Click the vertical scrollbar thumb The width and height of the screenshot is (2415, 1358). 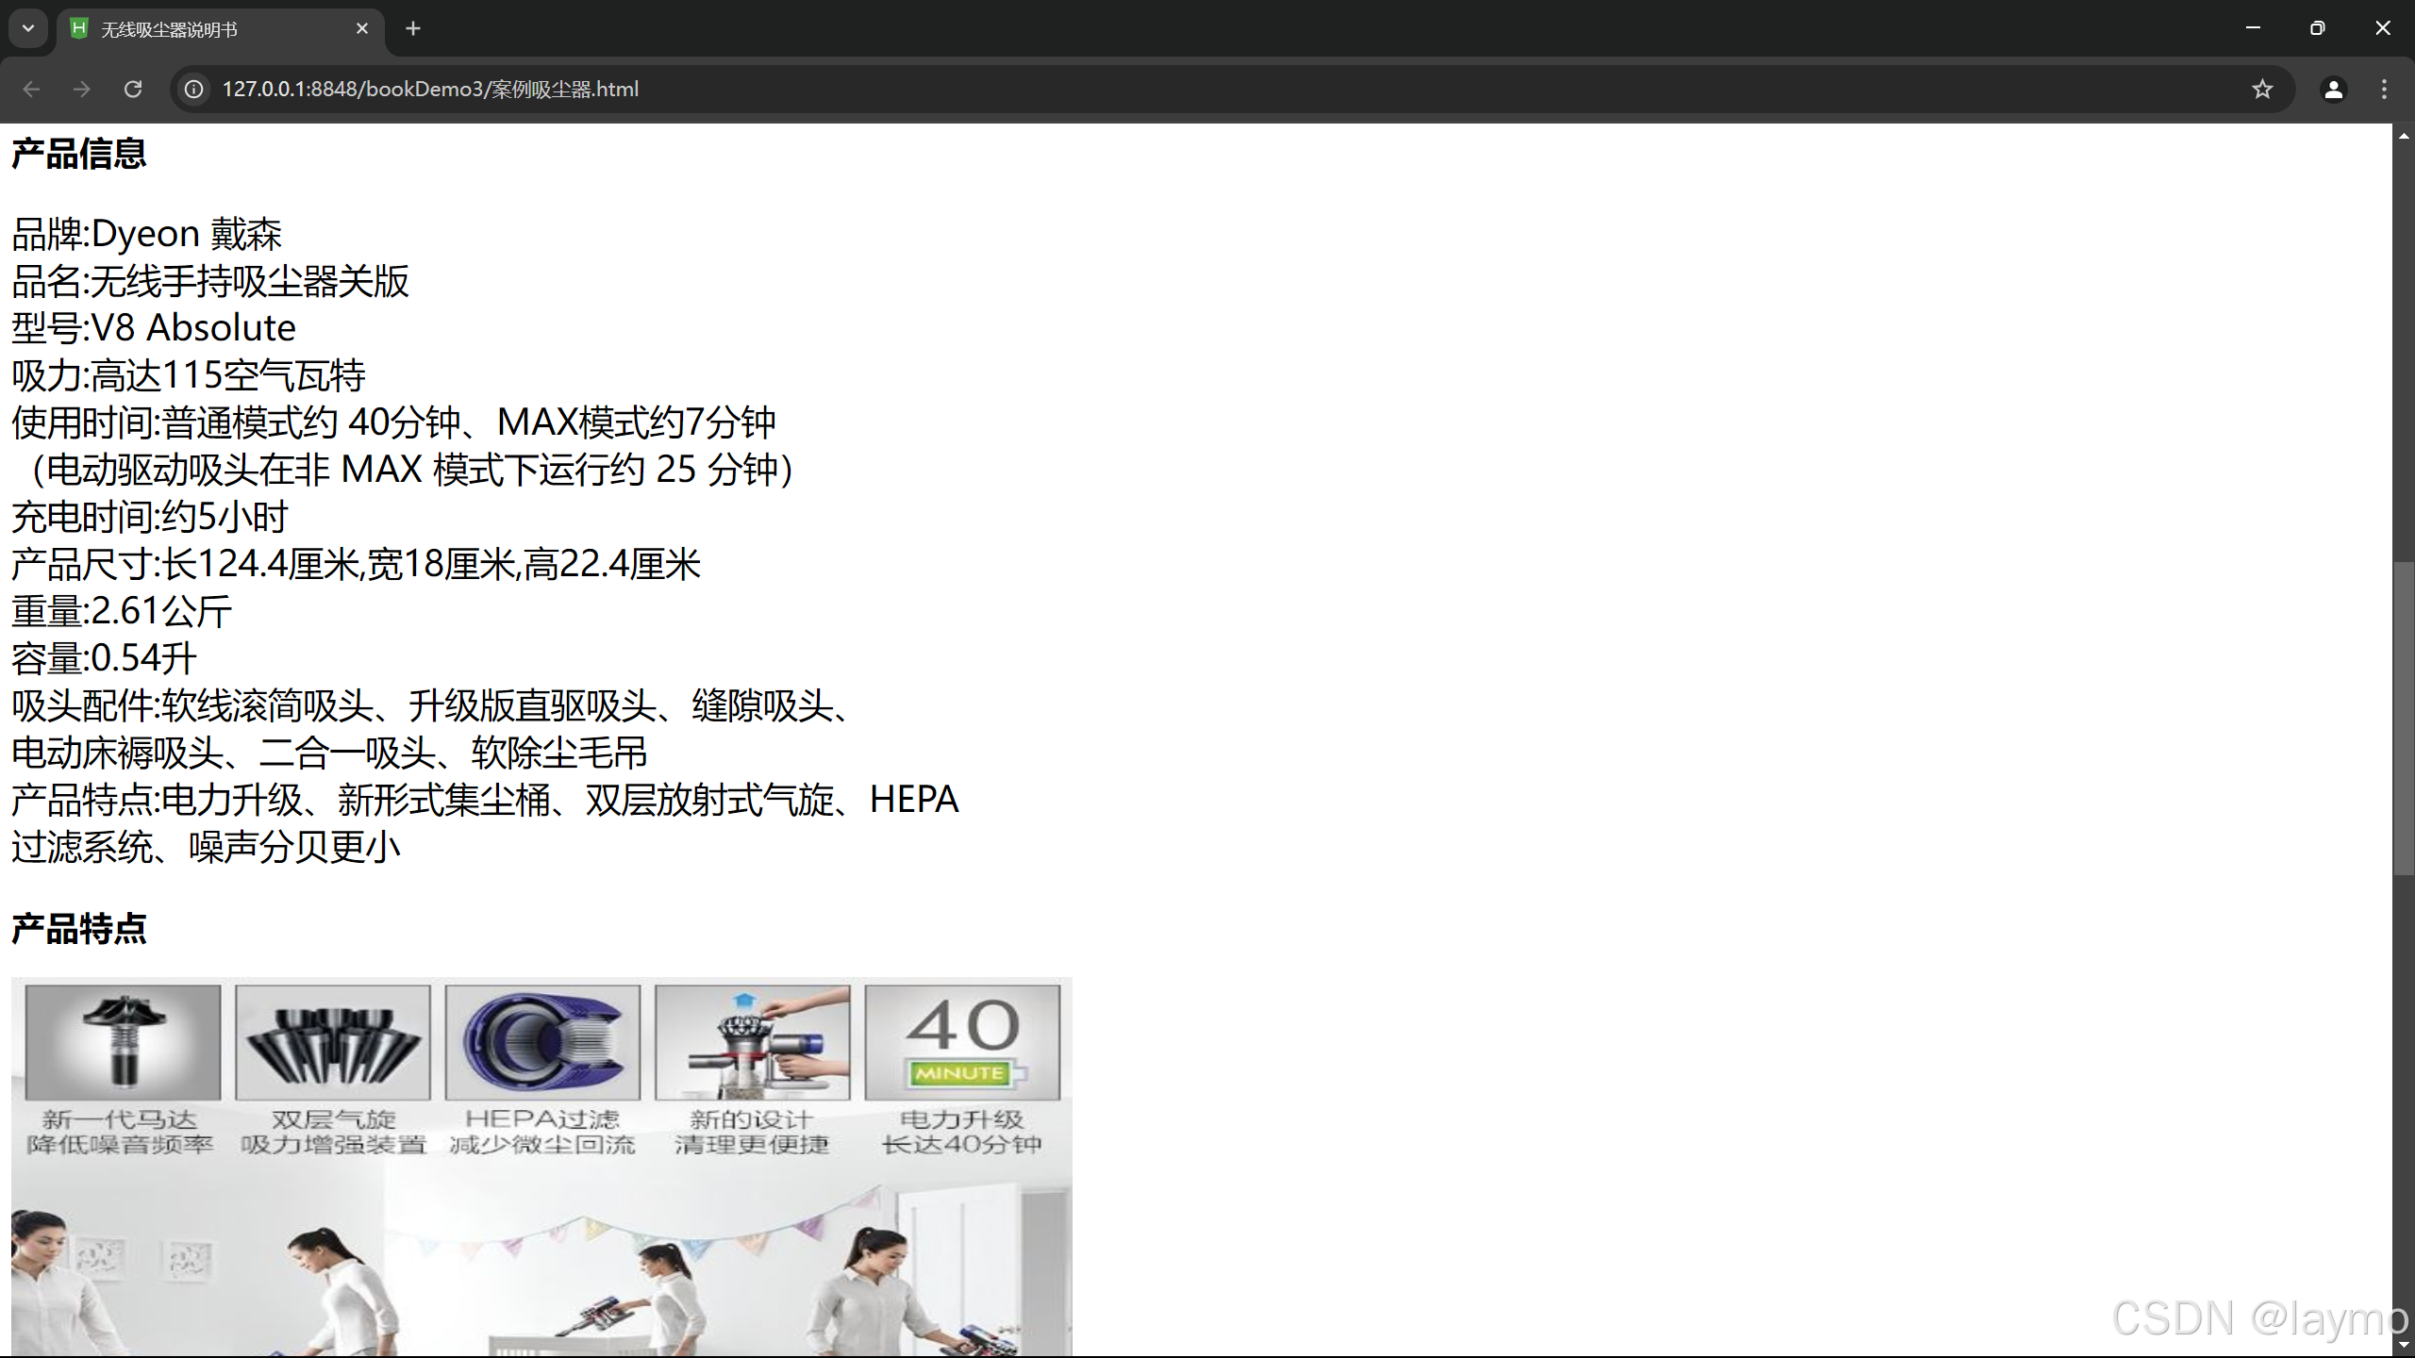pyautogui.click(x=2403, y=717)
